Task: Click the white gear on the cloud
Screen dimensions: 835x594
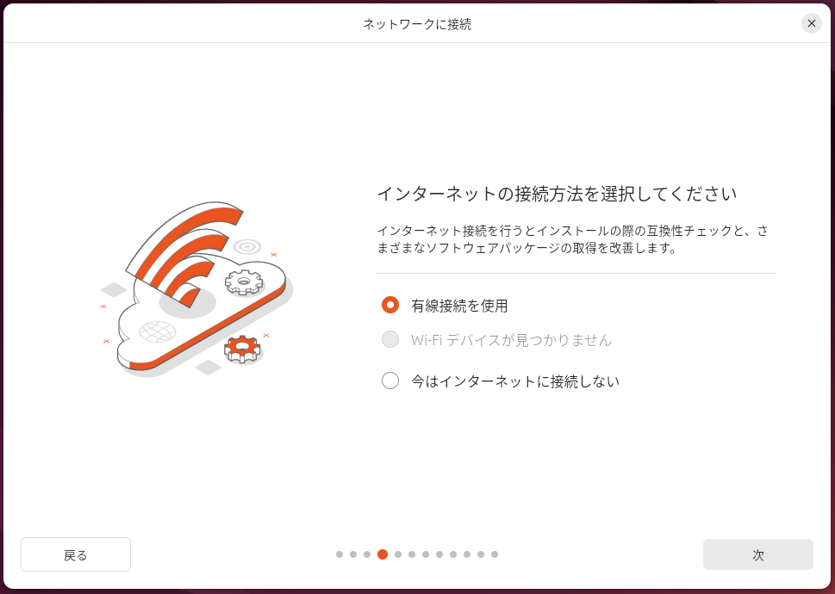Action: 244,282
